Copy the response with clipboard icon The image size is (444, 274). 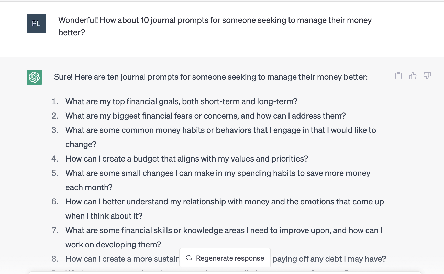[x=398, y=76]
